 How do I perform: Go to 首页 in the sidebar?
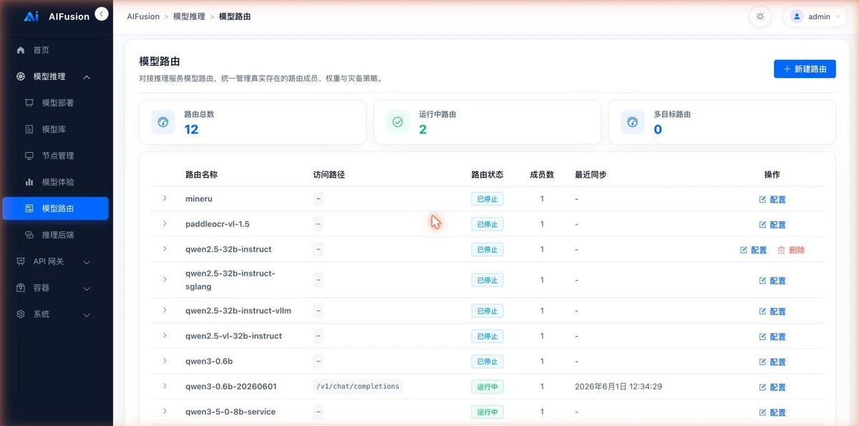[x=56, y=50]
